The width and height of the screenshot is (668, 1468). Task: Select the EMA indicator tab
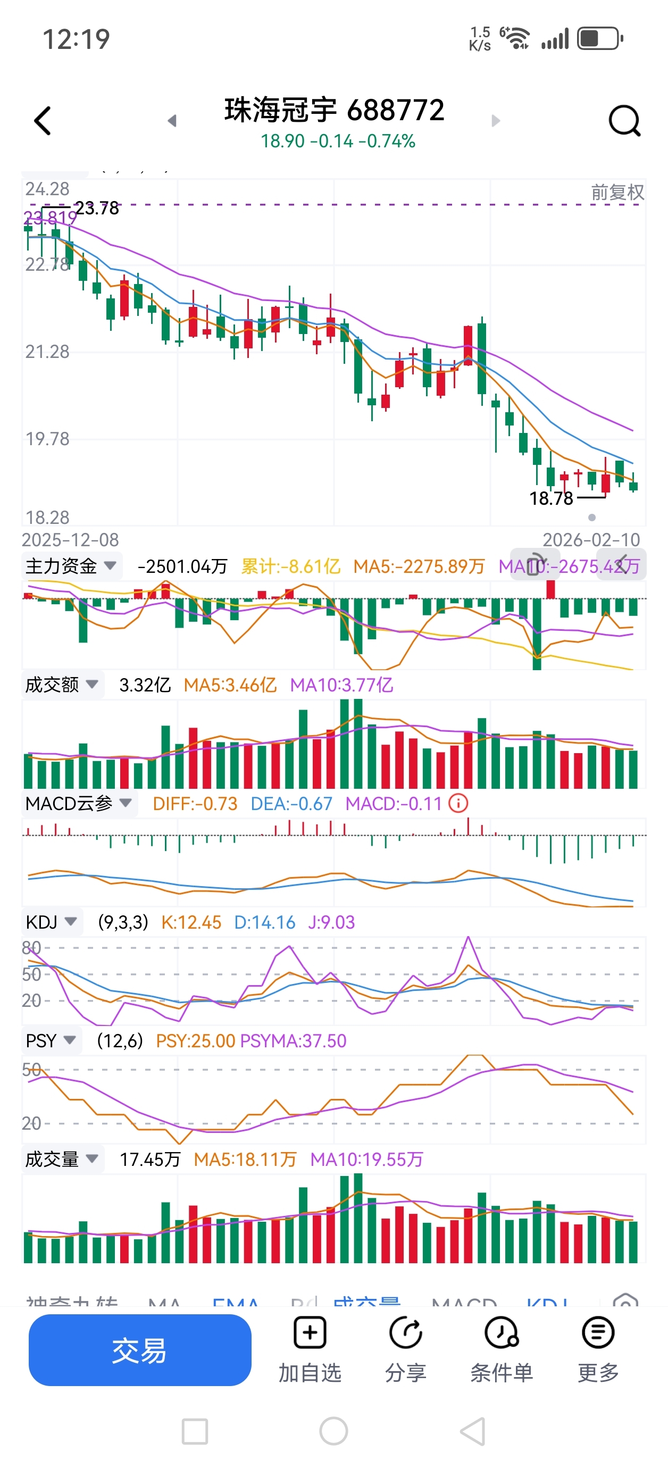coord(236,1301)
